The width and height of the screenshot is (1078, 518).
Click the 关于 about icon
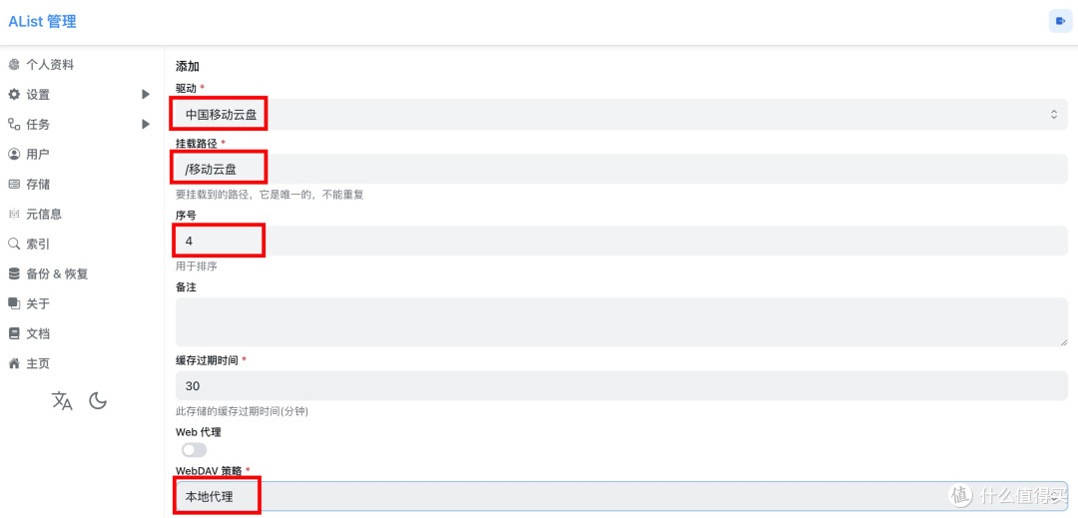click(14, 303)
